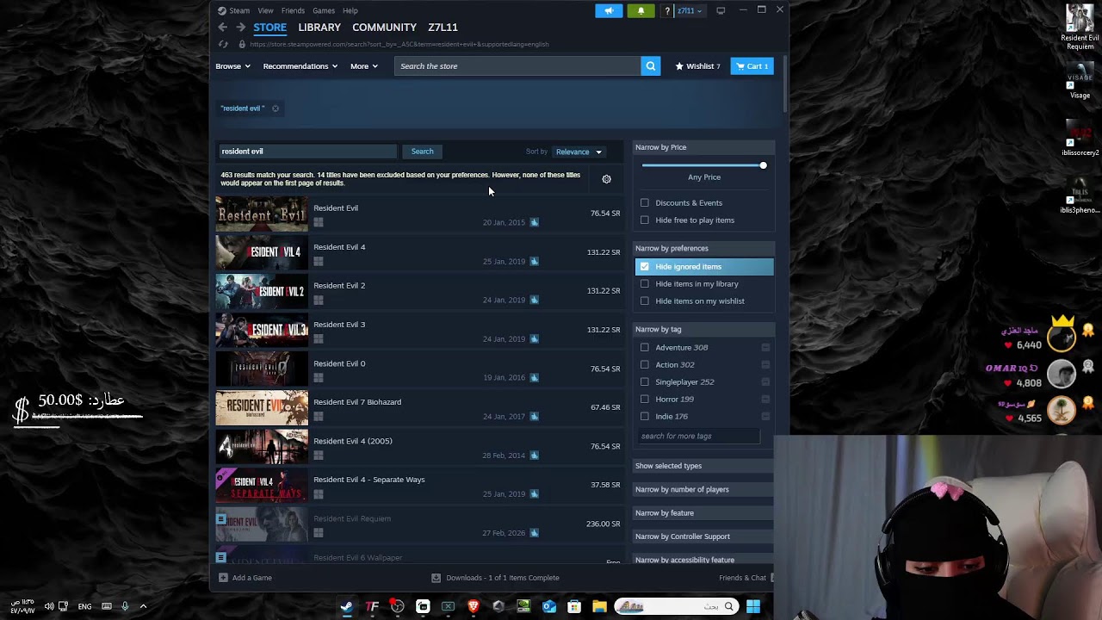Click Add a Game
1102x620 pixels.
tap(245, 578)
